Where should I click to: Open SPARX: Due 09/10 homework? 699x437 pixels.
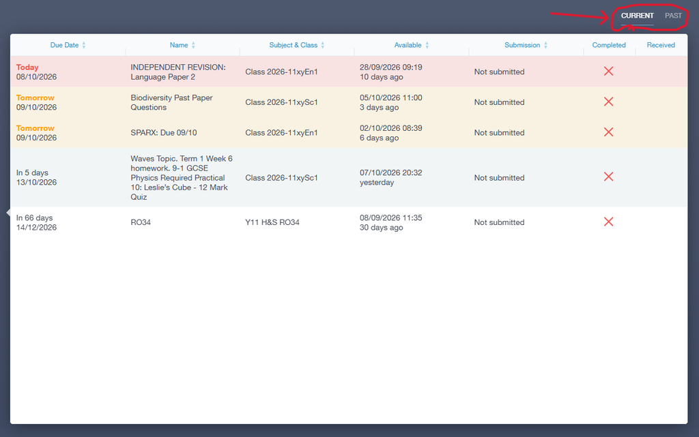point(164,133)
